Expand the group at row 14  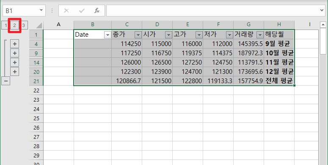click(15, 62)
